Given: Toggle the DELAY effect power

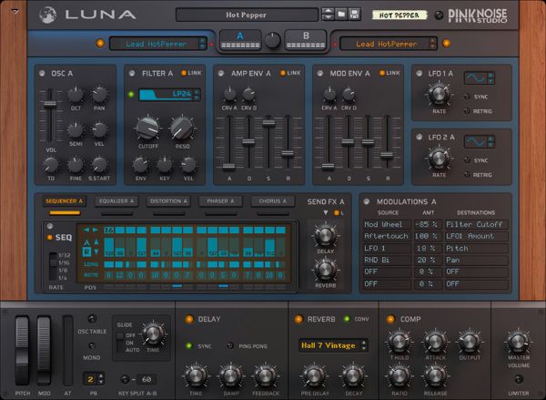Looking at the screenshot, I should (x=189, y=319).
